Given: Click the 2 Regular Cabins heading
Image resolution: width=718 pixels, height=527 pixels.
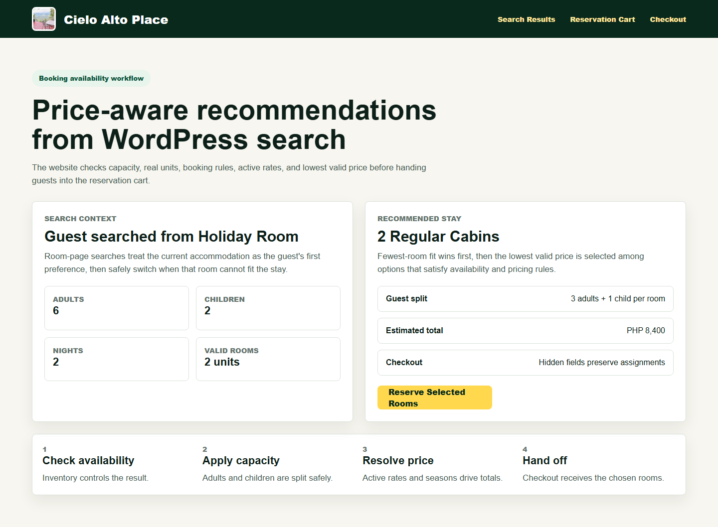Looking at the screenshot, I should [438, 237].
